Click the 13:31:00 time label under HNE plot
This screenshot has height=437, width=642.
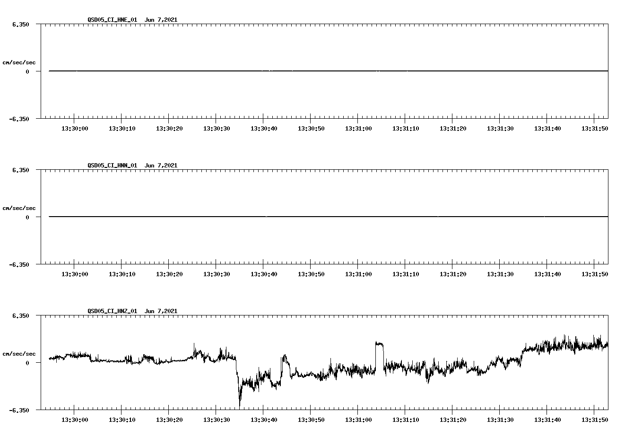(x=358, y=129)
